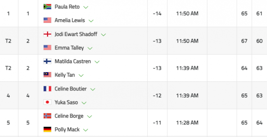Open Polly Mack's player name link

pos(67,129)
